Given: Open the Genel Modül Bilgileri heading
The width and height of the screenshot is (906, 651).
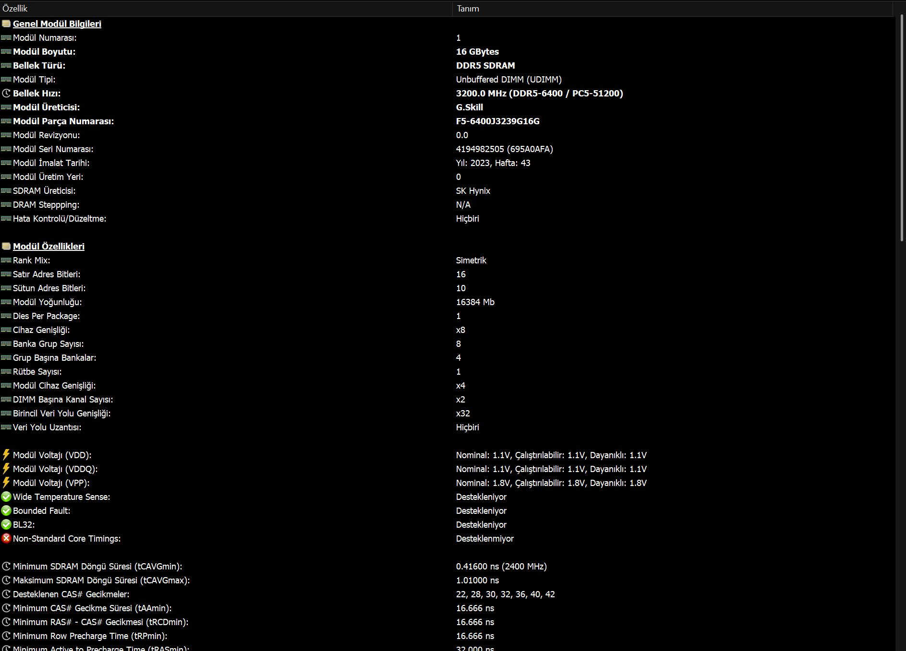Looking at the screenshot, I should pyautogui.click(x=57, y=24).
